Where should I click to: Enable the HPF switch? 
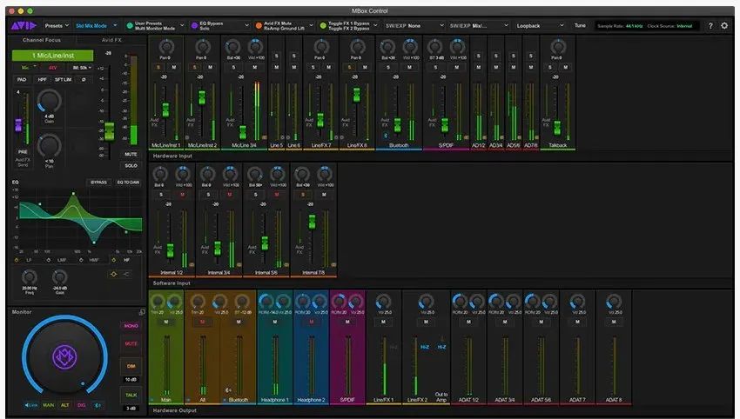[x=42, y=80]
